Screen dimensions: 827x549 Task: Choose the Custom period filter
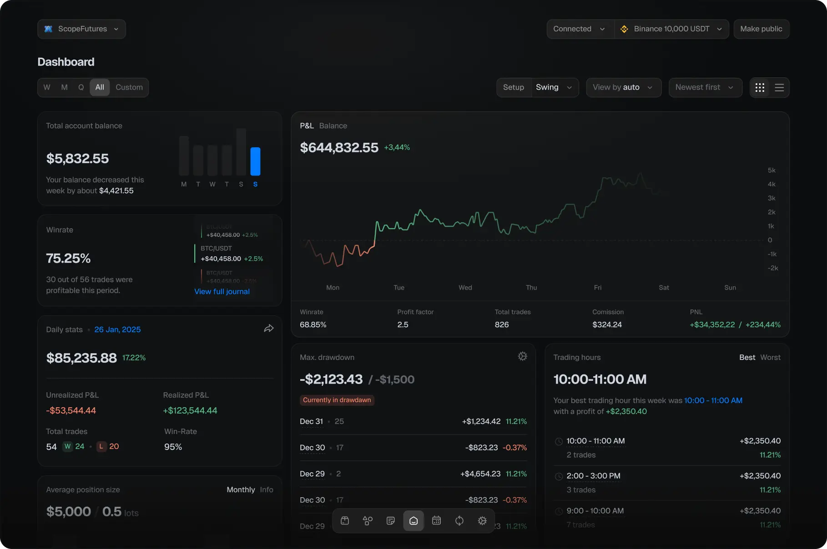[129, 87]
